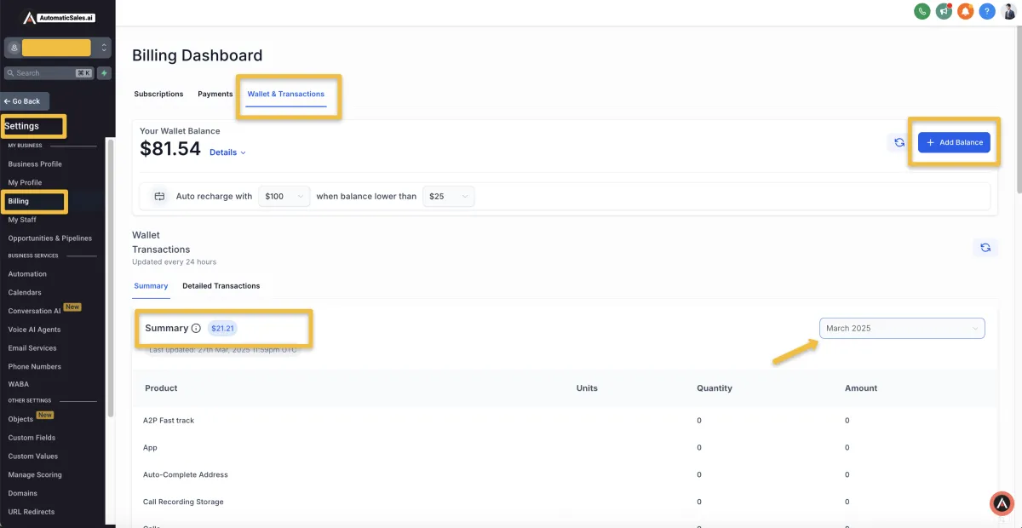Screen dimensions: 1022x528
Task: Click the Product column header
Action: coord(161,388)
